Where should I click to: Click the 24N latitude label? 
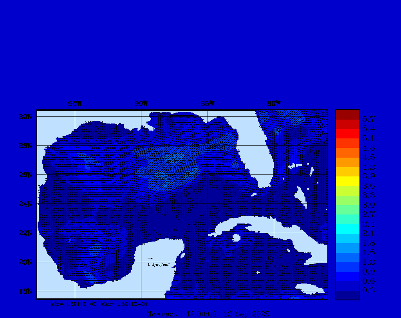coord(26,204)
